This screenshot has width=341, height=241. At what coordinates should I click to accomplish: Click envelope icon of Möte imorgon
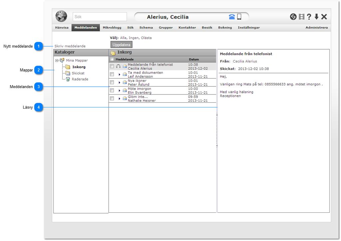[125, 90]
